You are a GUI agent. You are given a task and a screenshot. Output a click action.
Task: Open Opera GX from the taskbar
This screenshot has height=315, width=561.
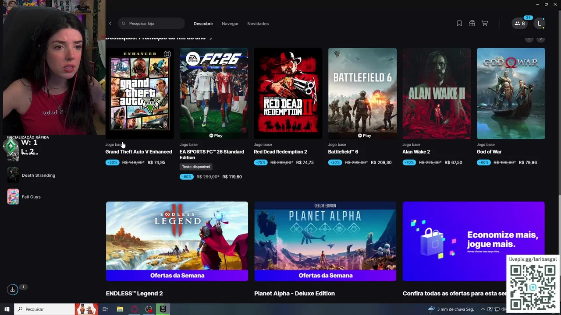134,309
